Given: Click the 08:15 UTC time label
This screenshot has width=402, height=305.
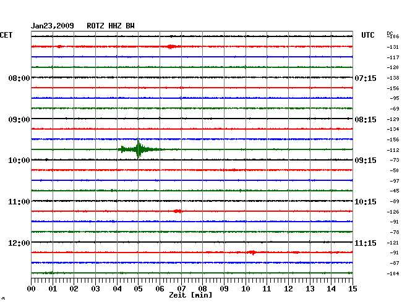Looking at the screenshot, I should click(366, 120).
